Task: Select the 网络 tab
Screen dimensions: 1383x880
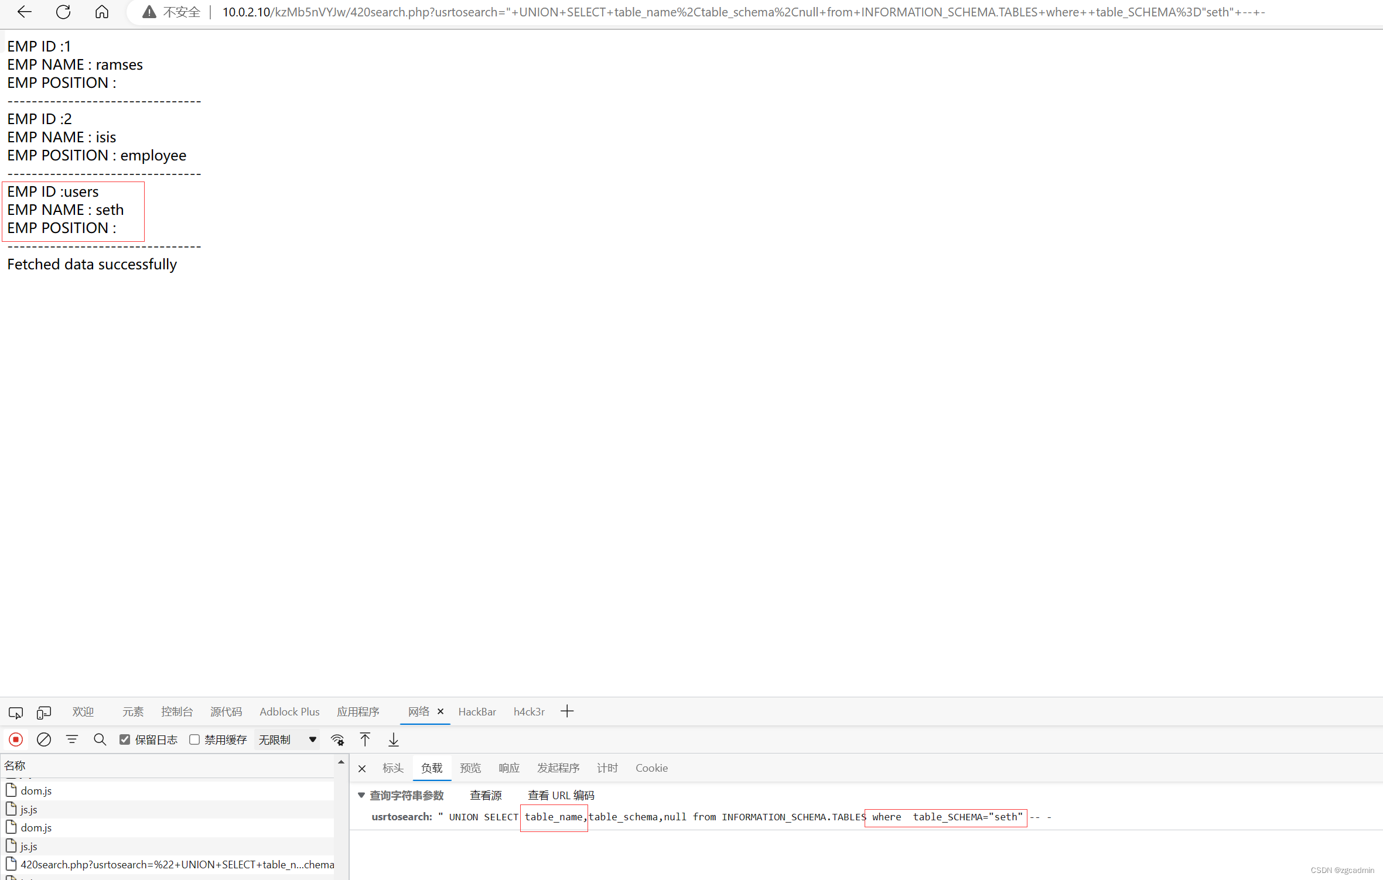Action: point(418,711)
